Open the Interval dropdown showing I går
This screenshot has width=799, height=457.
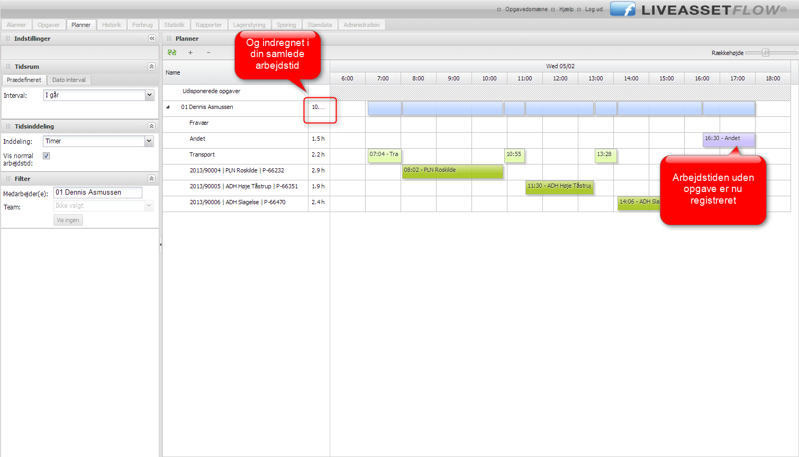tap(149, 95)
